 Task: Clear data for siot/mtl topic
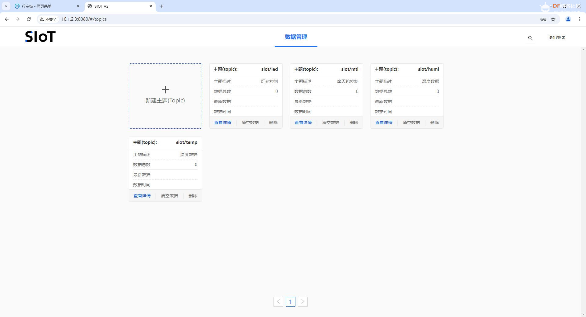point(331,123)
